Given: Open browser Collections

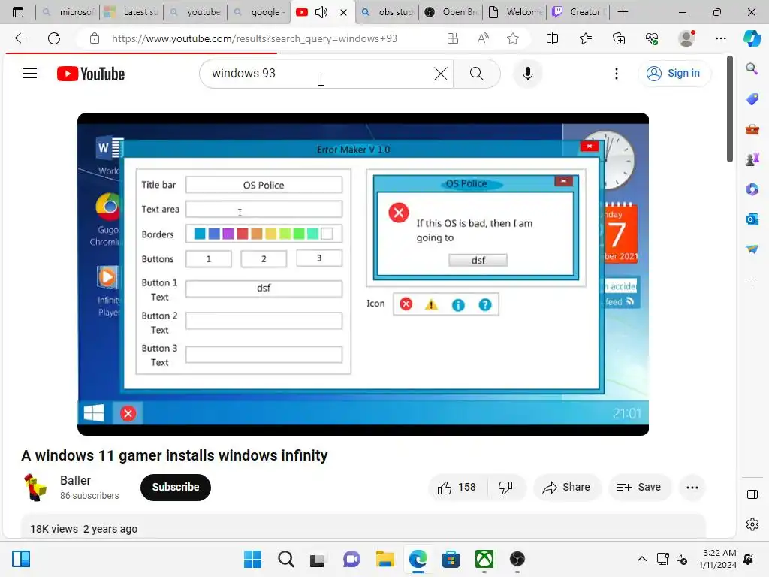Looking at the screenshot, I should (x=619, y=38).
